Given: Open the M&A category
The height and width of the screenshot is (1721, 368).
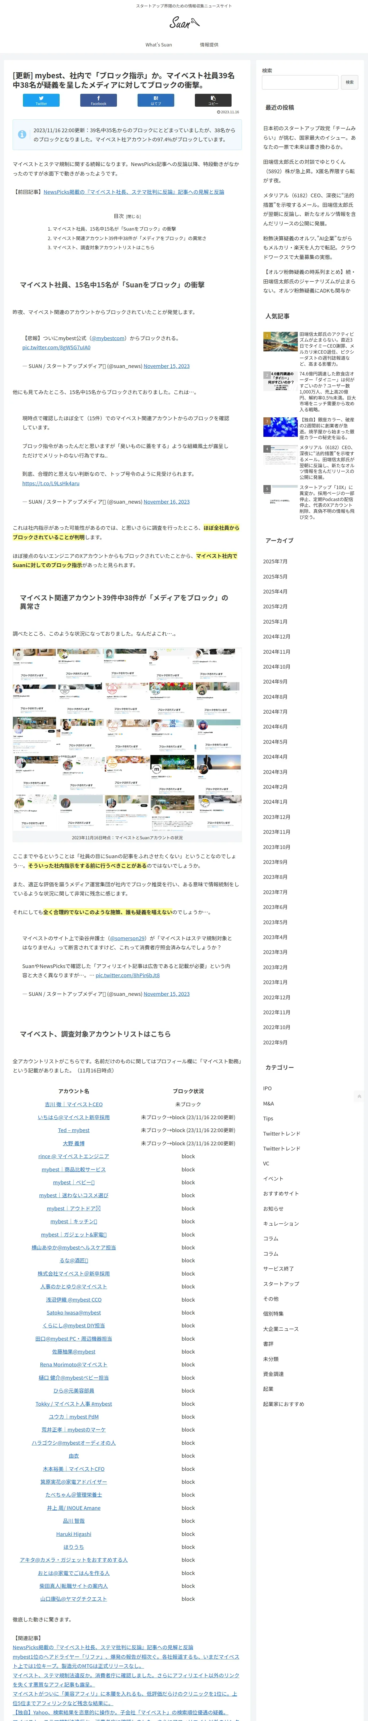Looking at the screenshot, I should coord(269,1104).
